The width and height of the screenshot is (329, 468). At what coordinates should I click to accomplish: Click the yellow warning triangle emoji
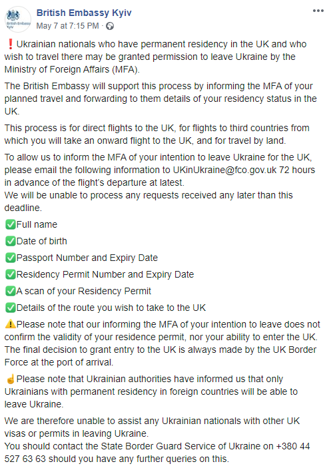11,324
